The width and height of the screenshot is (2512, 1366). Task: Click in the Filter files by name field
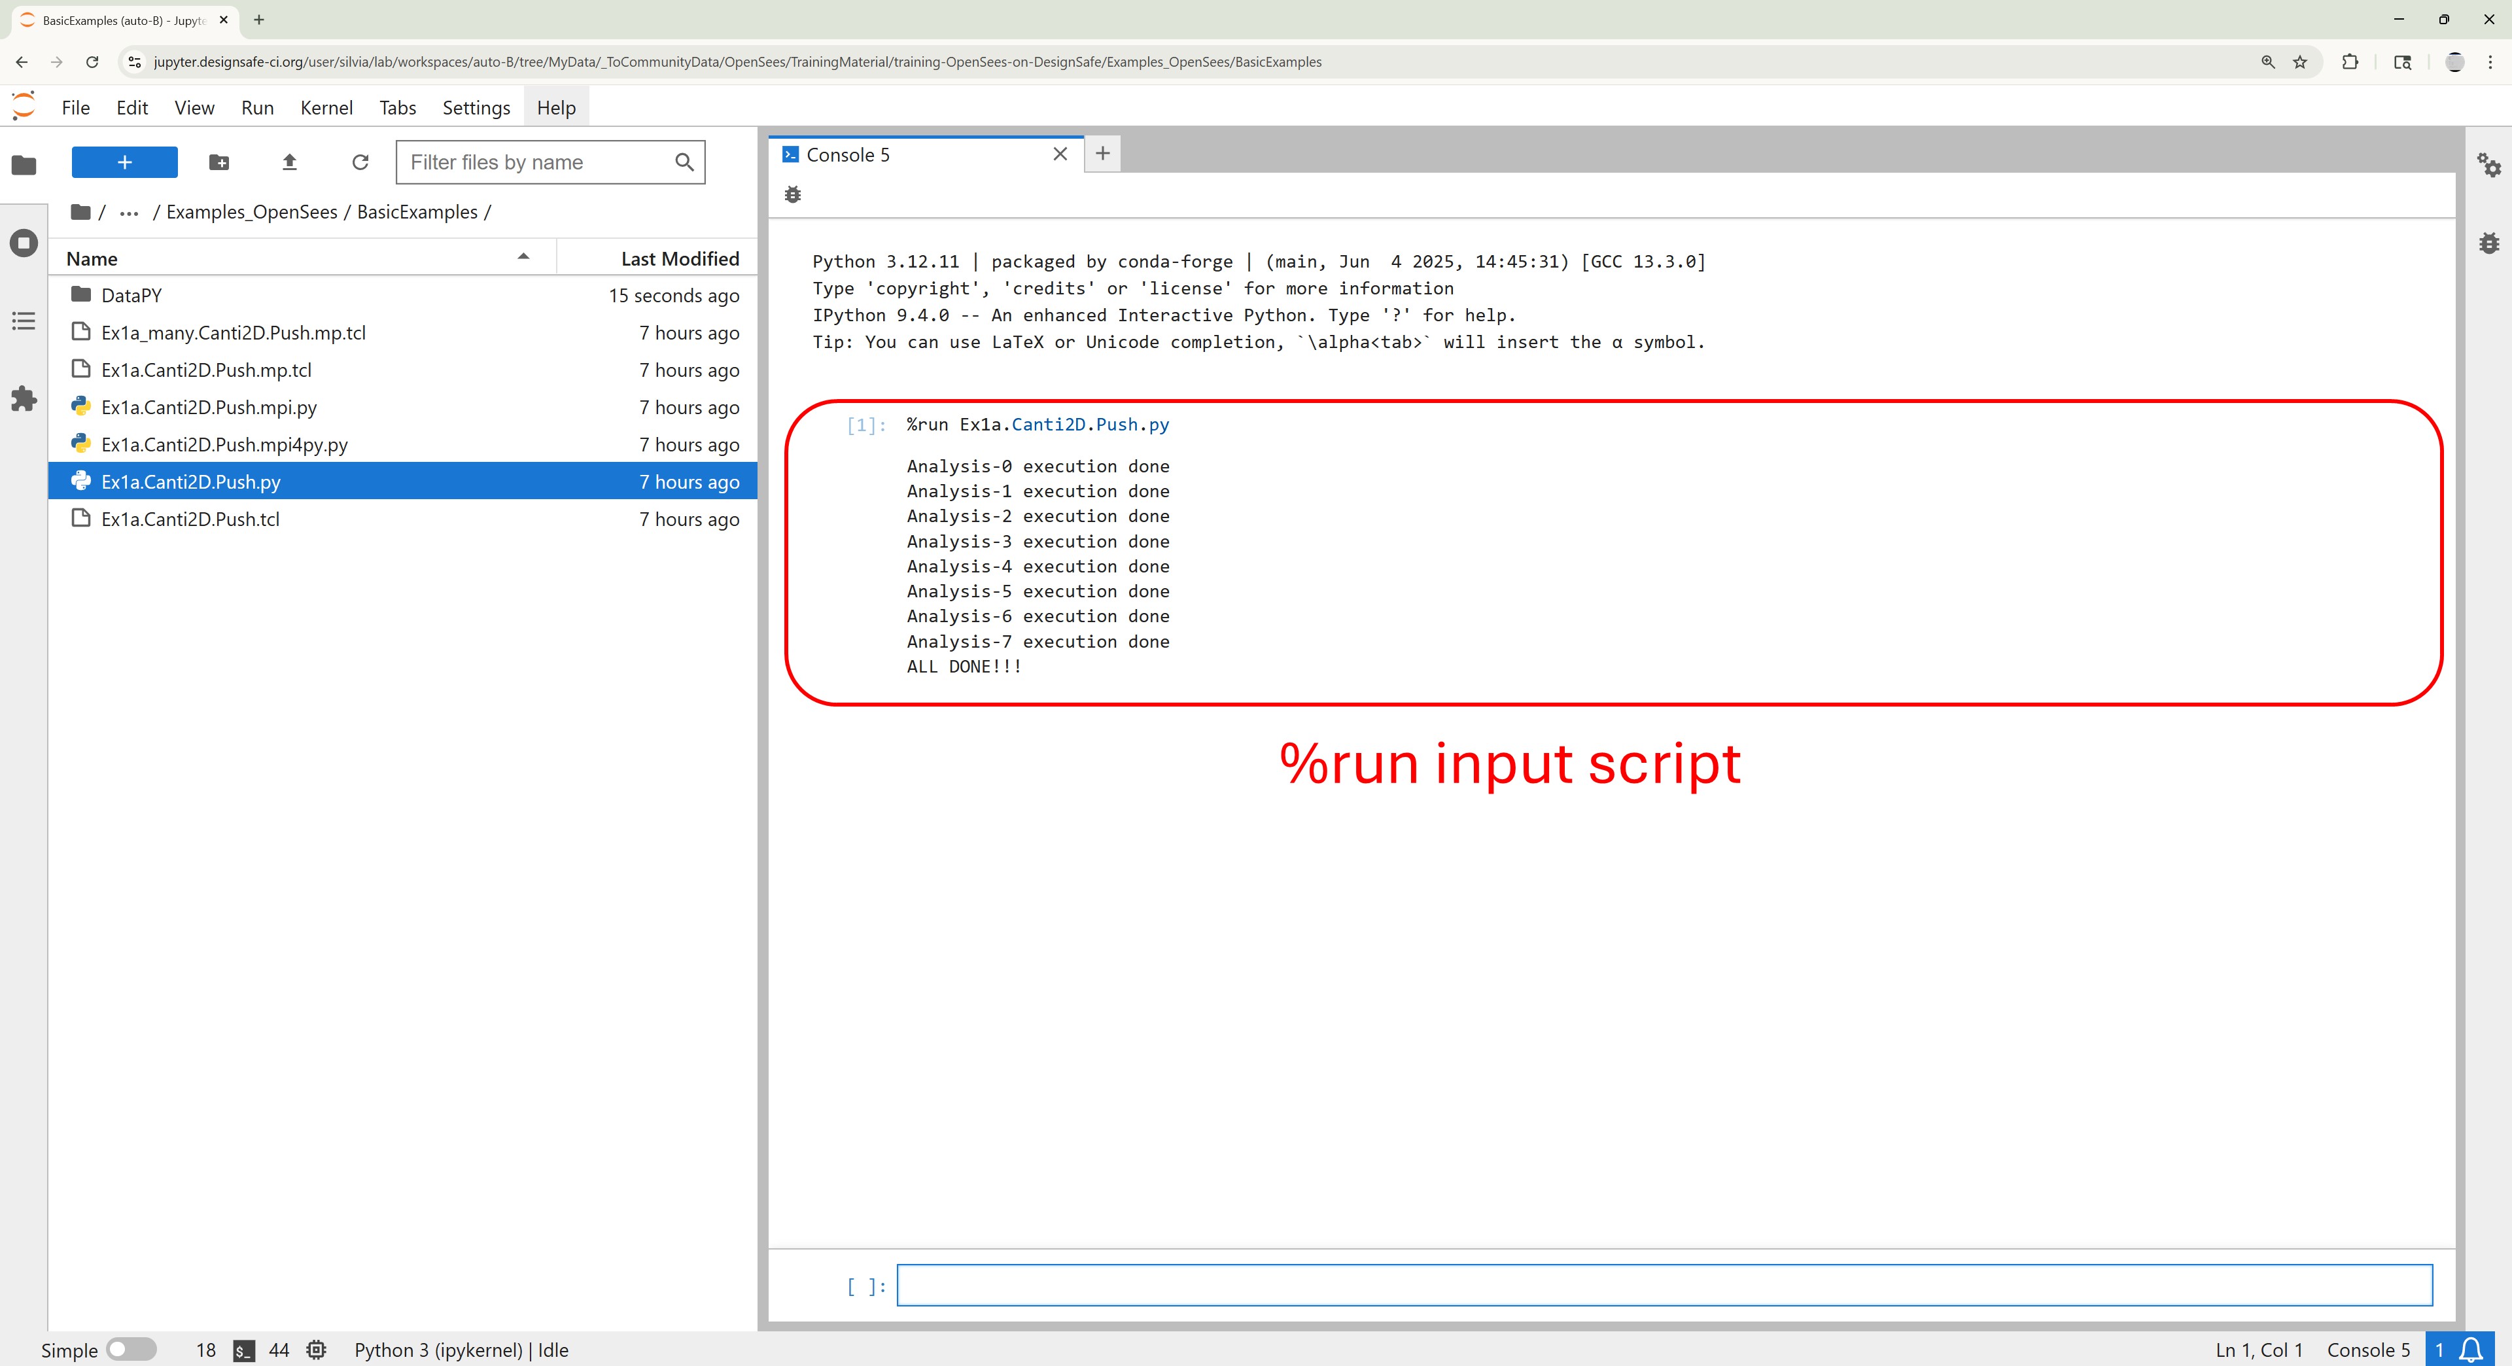click(x=536, y=162)
